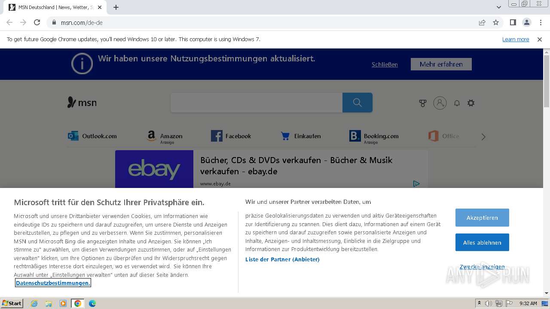Open Office shortcut
The width and height of the screenshot is (550, 309).
coord(444,136)
